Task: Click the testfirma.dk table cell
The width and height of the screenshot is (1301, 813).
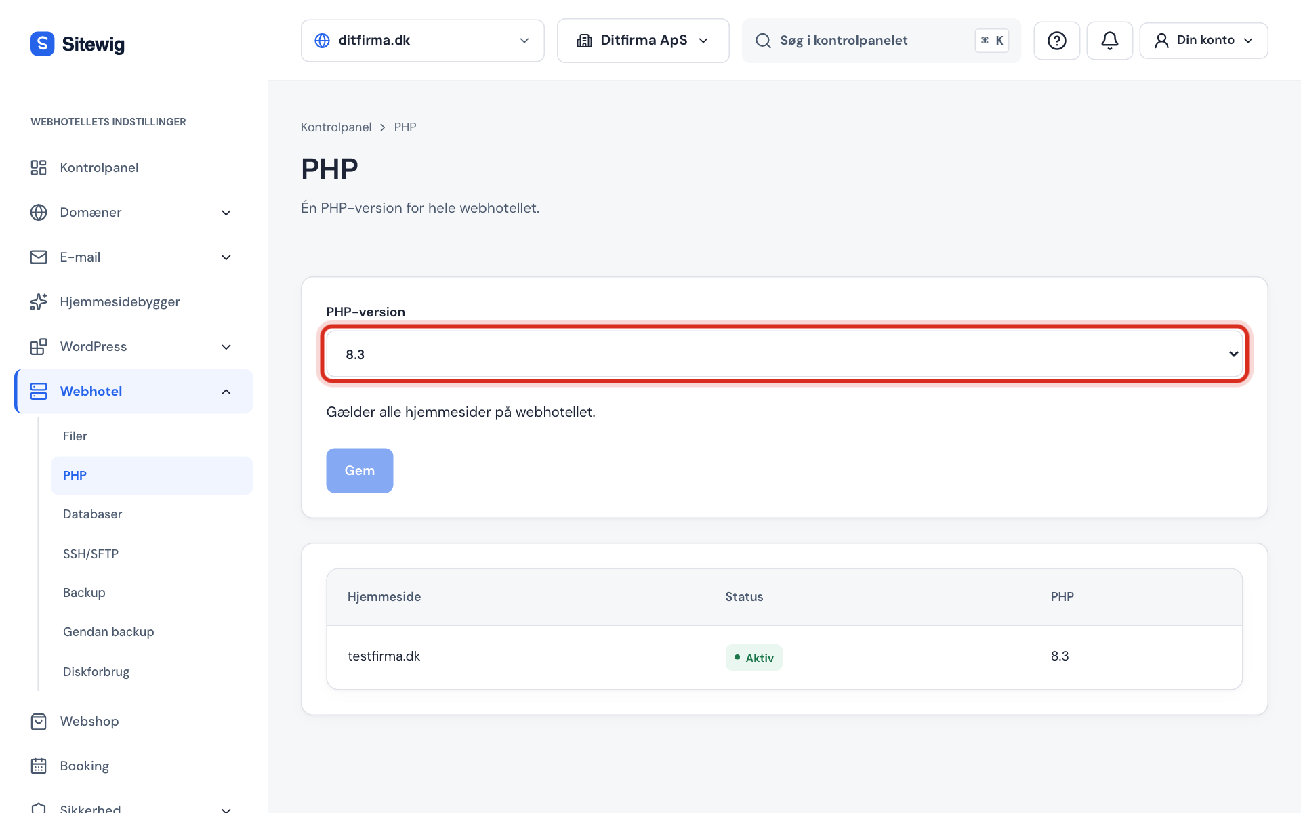Action: (x=384, y=656)
